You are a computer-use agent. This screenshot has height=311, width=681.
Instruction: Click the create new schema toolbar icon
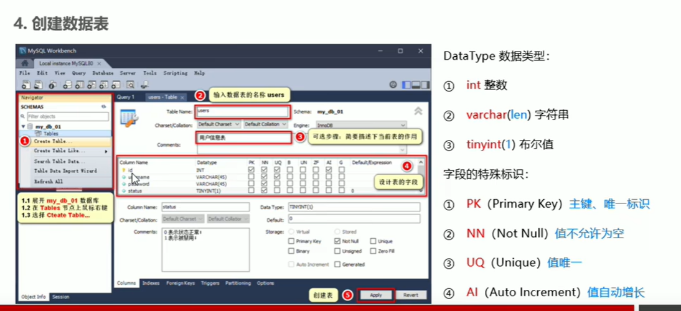tap(67, 85)
